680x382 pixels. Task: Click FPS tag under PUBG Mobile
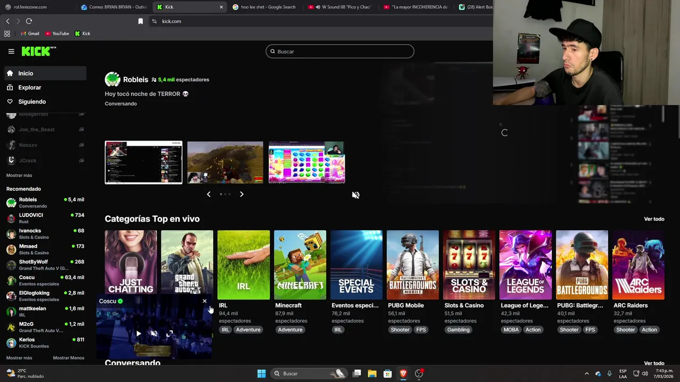pos(421,330)
